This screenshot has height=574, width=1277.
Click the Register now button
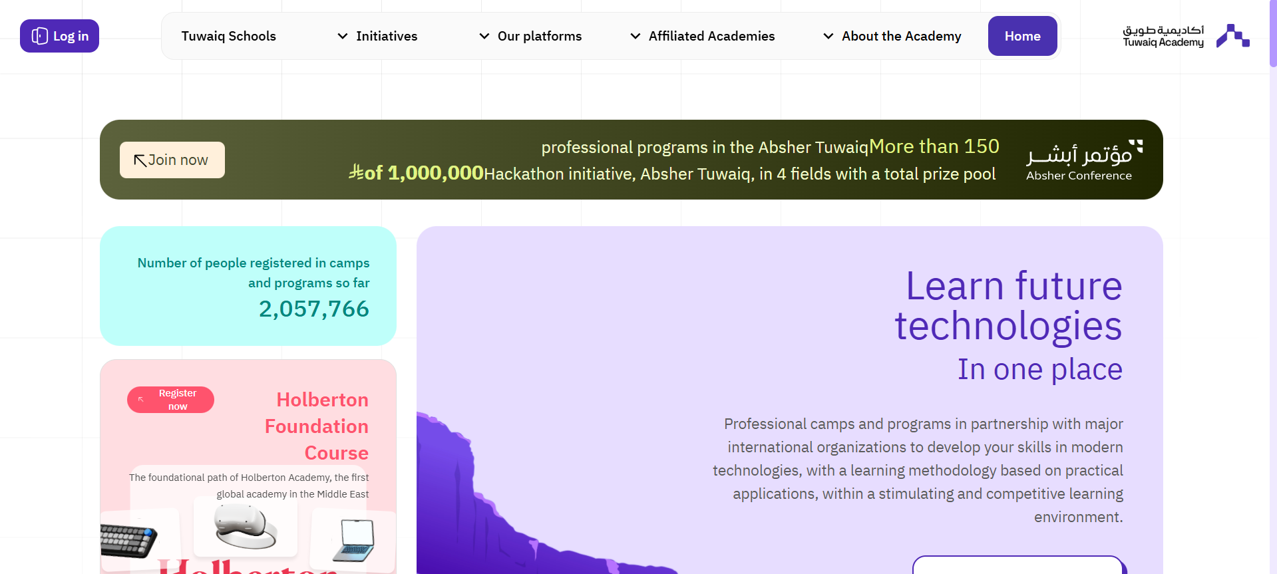170,400
